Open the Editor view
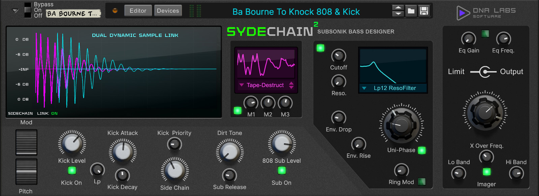 pos(138,11)
